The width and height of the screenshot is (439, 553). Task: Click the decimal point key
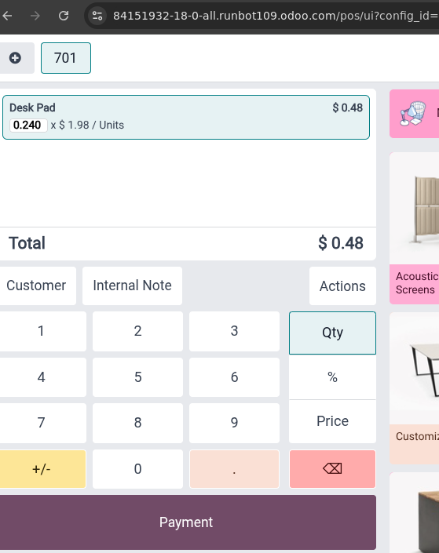click(x=234, y=469)
